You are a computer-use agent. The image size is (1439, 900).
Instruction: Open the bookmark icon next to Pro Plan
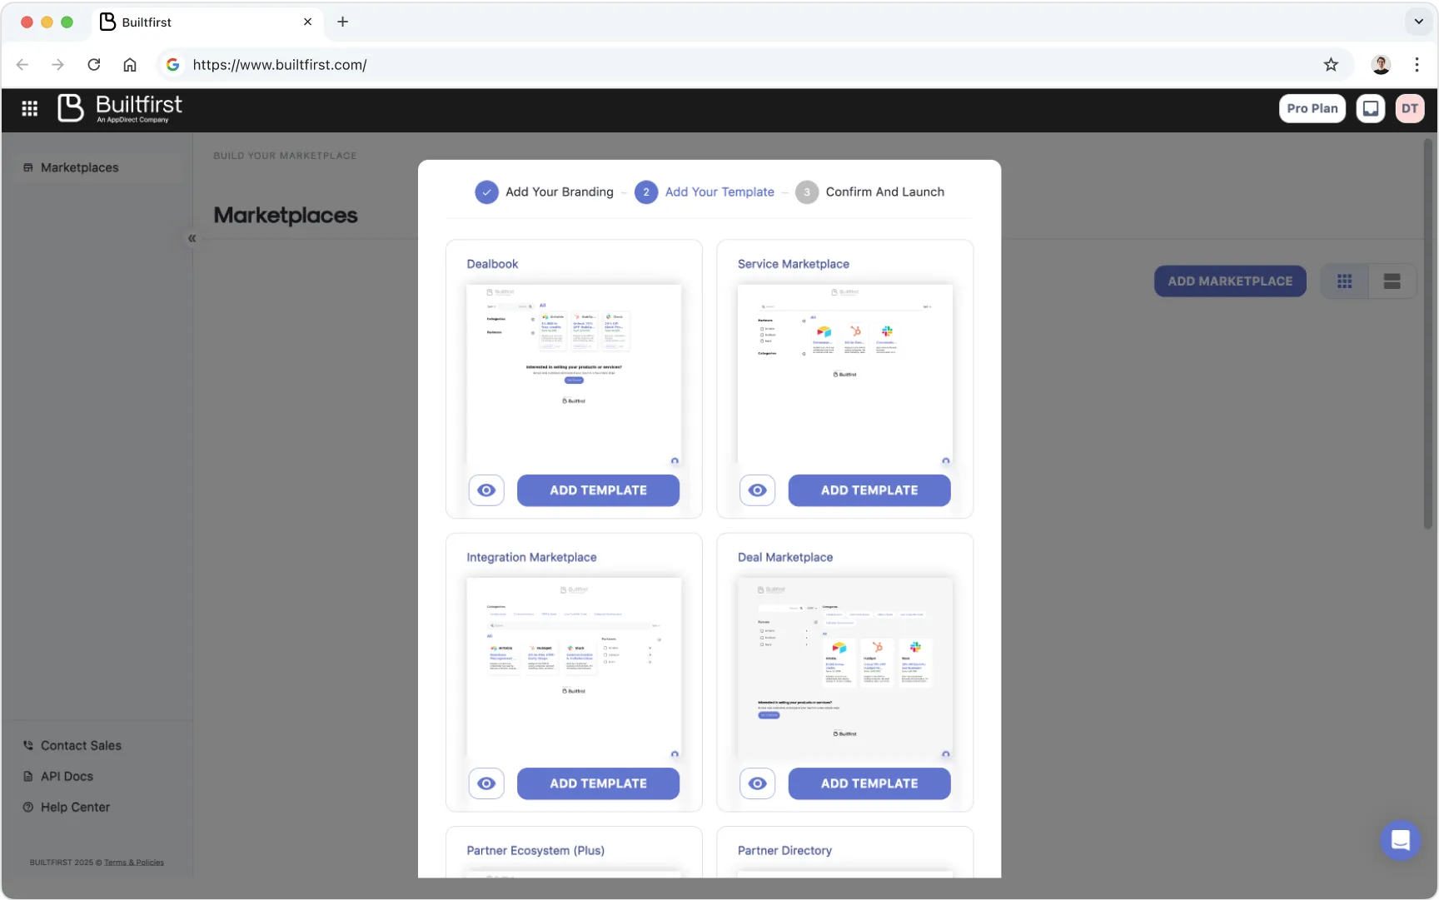1370,108
